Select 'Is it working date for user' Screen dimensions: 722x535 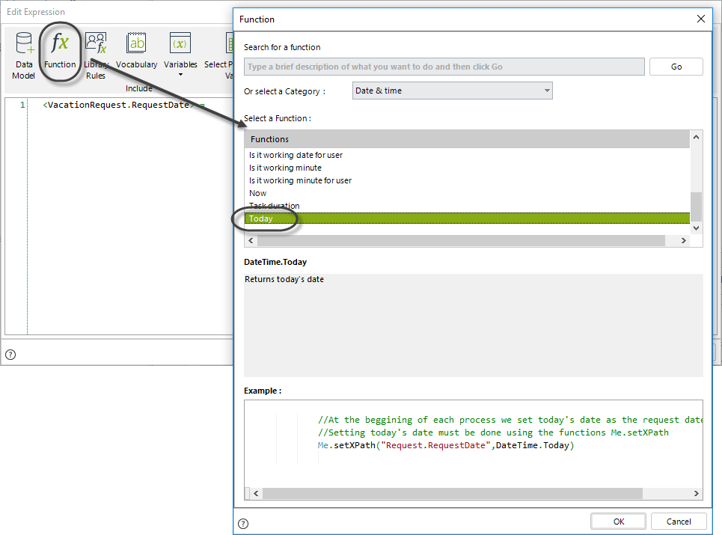[x=467, y=155]
